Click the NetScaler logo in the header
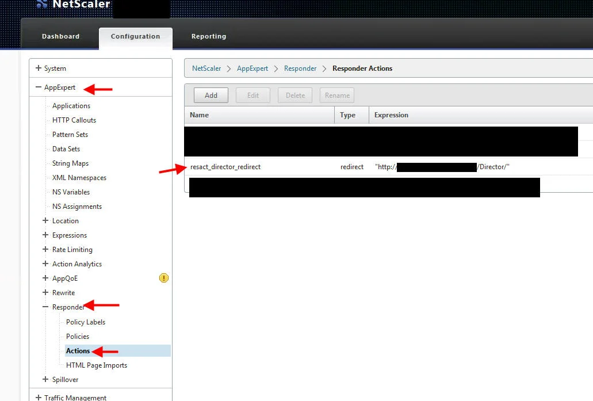This screenshot has height=401, width=593. (x=73, y=4)
